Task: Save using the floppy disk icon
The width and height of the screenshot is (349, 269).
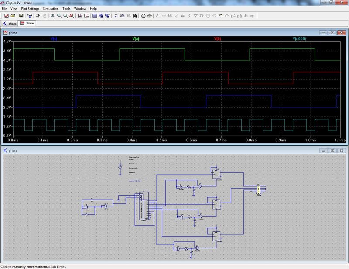Action: (x=21, y=16)
